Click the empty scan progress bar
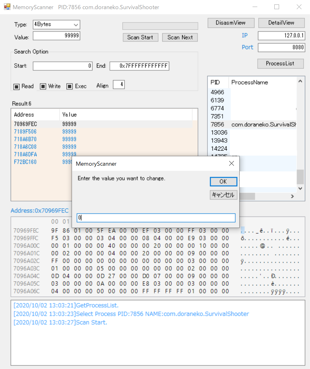310x369 pixels. tap(160, 26)
